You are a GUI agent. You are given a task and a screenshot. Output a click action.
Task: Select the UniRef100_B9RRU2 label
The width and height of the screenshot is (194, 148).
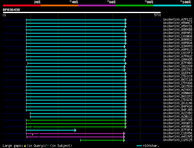(x=178, y=40)
